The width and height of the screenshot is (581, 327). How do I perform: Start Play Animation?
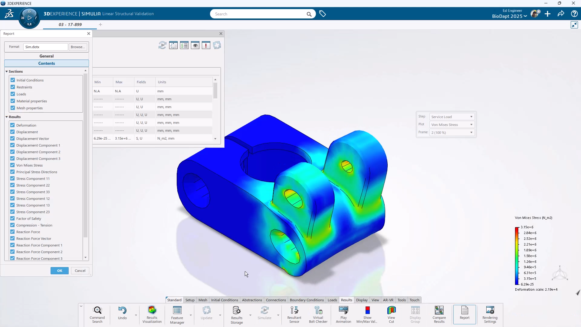[343, 314]
